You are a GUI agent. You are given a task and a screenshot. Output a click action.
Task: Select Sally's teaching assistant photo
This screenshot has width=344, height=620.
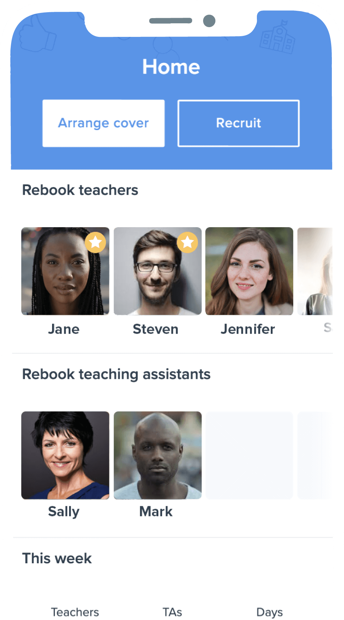coord(65,455)
